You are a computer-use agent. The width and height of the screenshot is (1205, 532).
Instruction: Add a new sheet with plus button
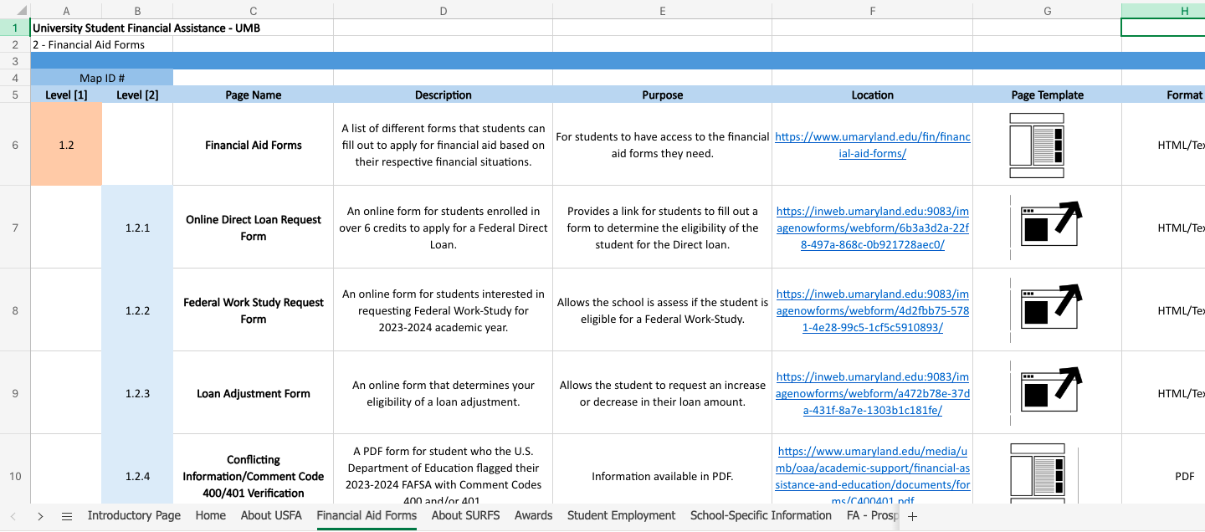[x=913, y=516]
